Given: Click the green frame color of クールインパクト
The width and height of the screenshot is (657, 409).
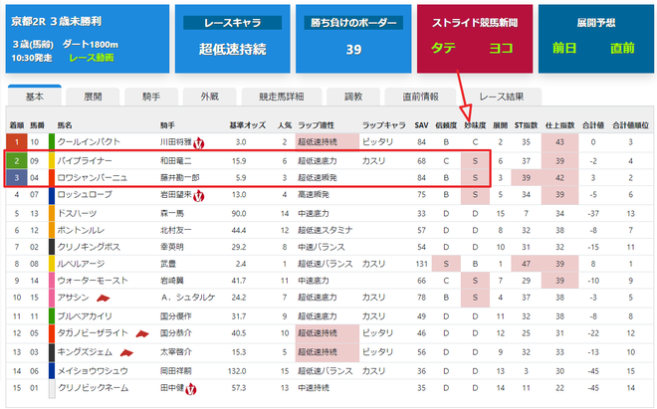Looking at the screenshot, I should (x=52, y=141).
